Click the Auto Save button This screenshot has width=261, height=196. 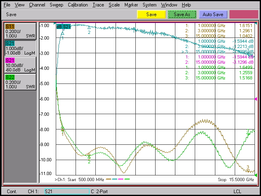(x=213, y=15)
